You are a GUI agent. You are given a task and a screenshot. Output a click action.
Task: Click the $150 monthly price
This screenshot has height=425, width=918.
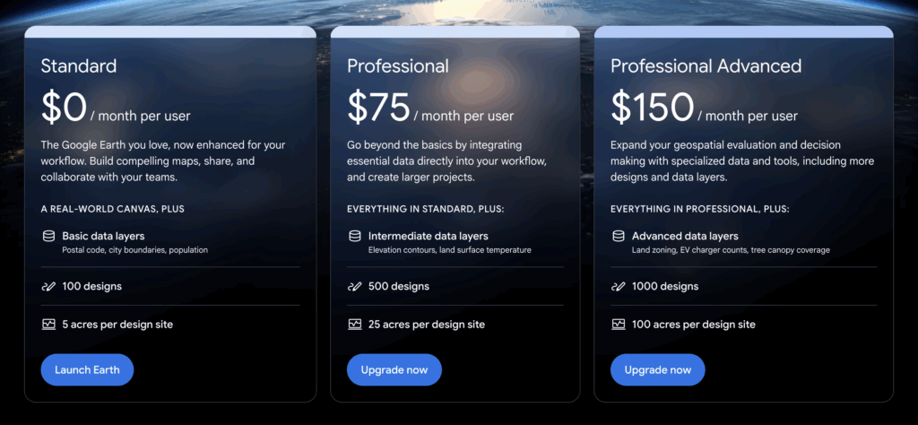pos(653,108)
